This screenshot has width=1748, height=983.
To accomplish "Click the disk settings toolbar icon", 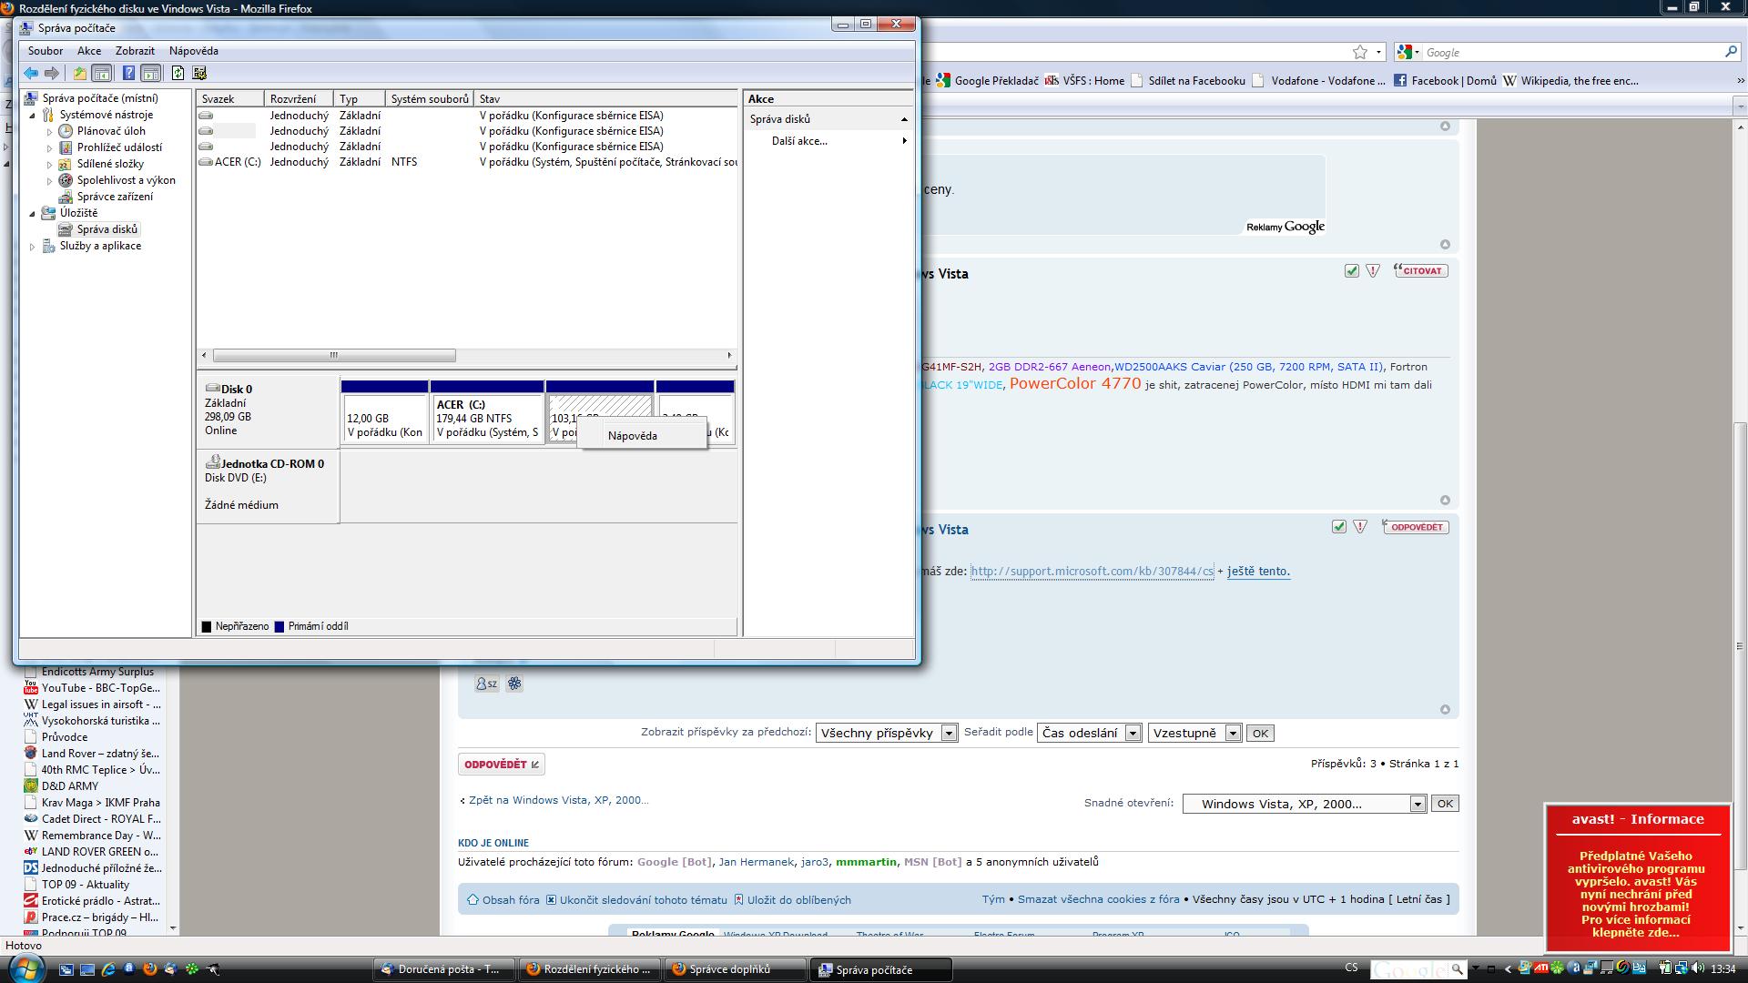I will pos(200,73).
